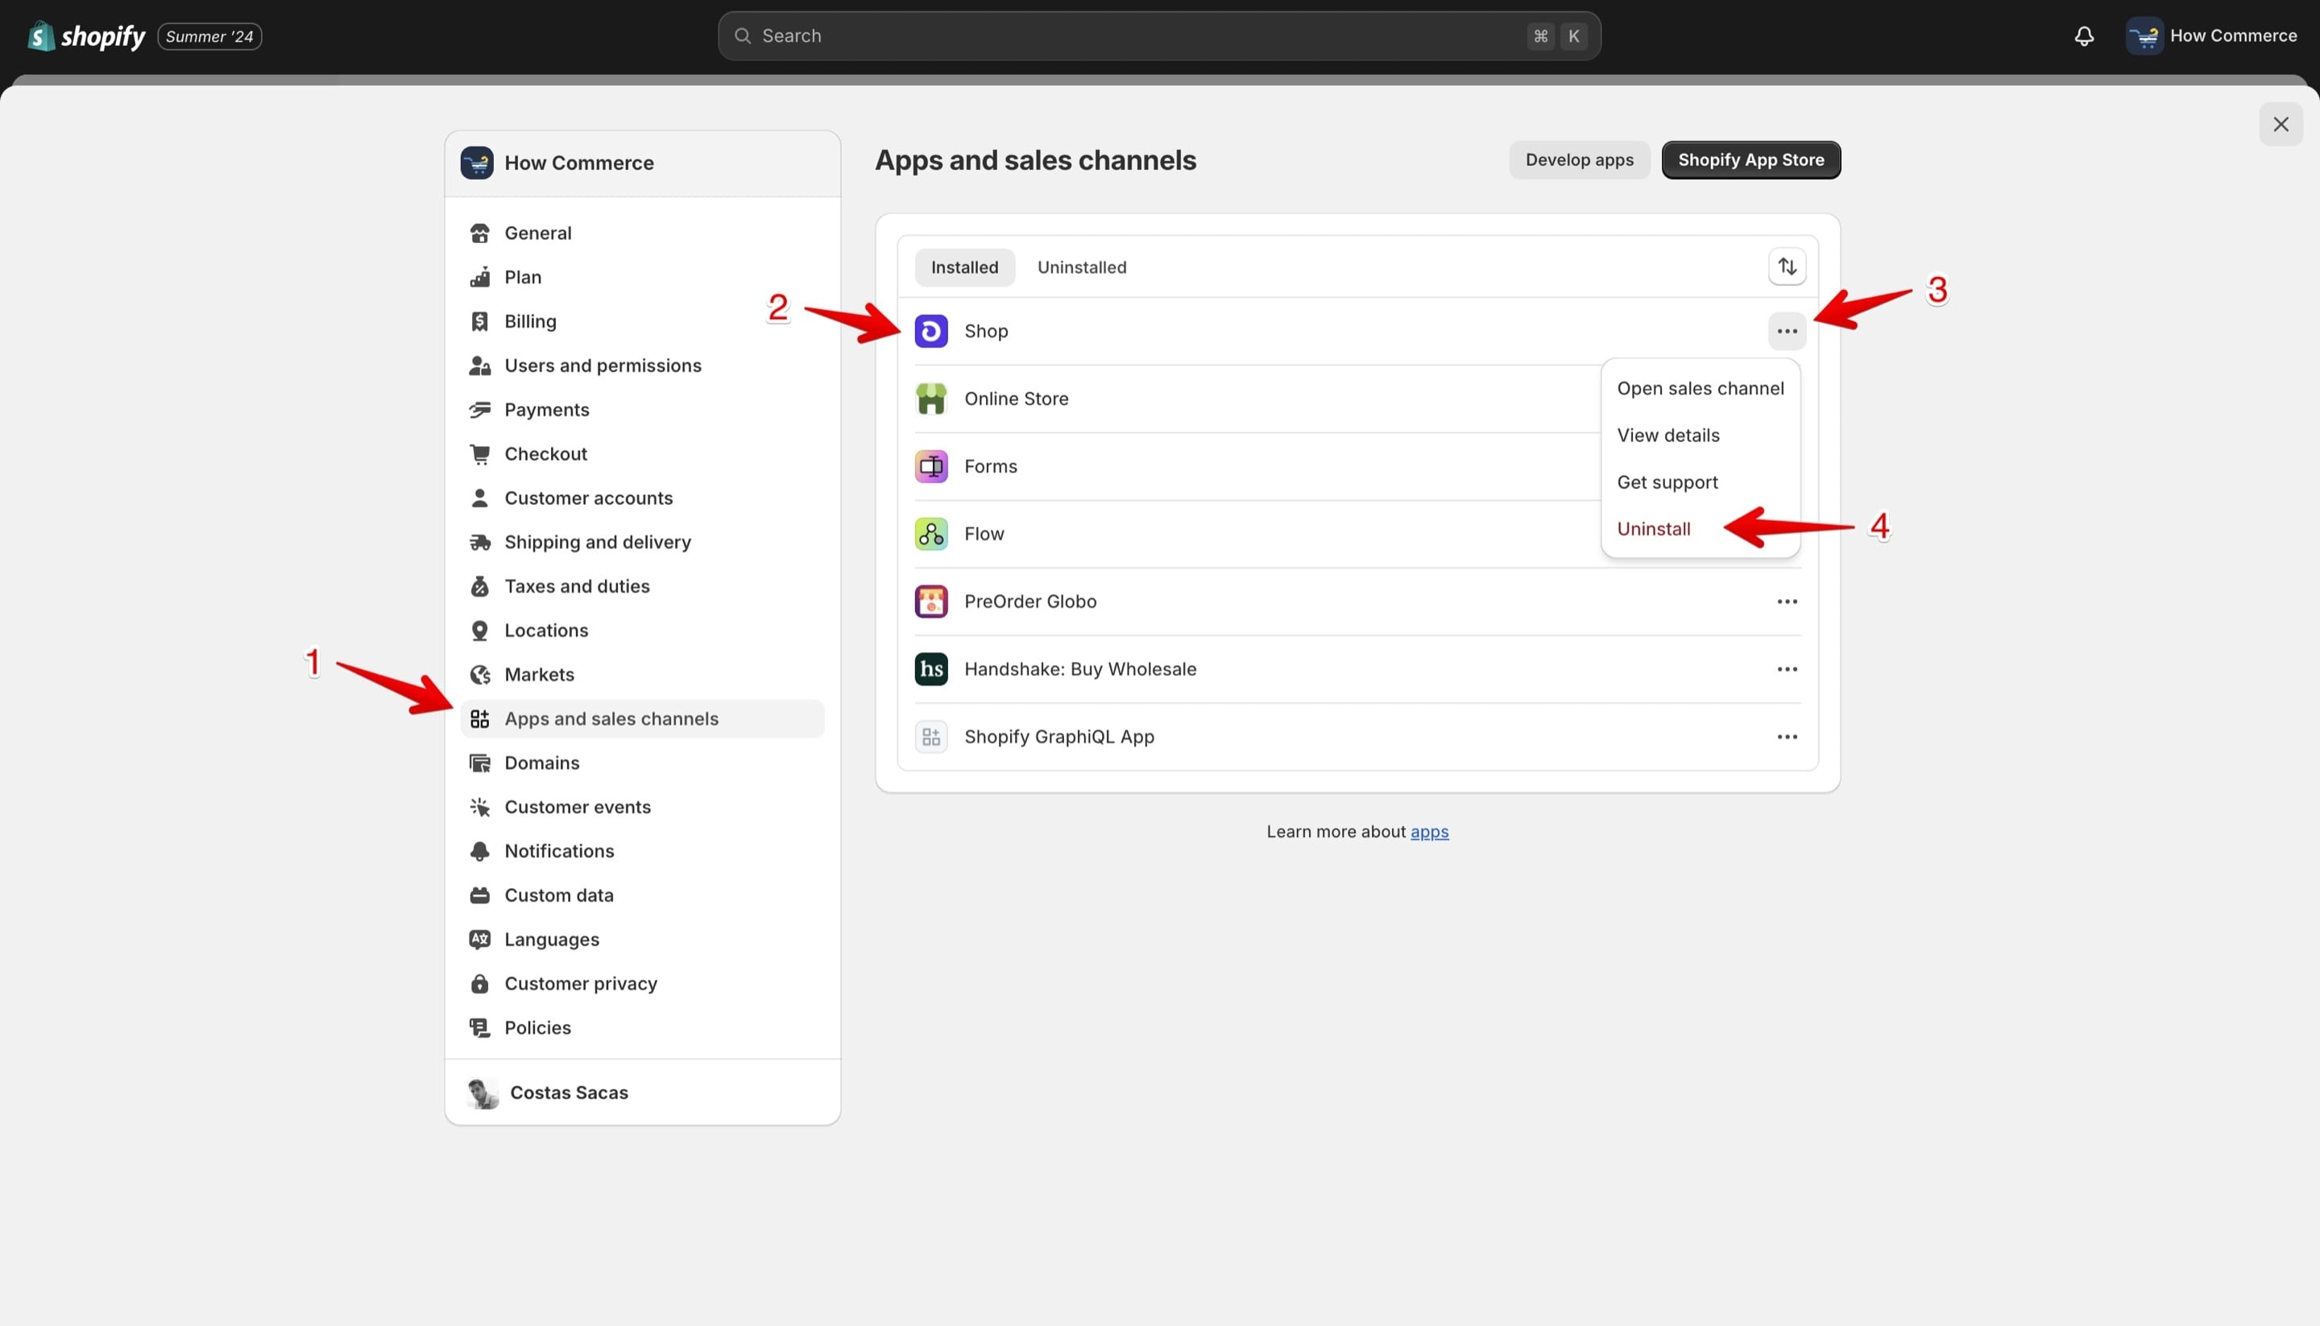Click the Costas Sacas profile photo
Image resolution: width=2320 pixels, height=1326 pixels.
pos(482,1093)
